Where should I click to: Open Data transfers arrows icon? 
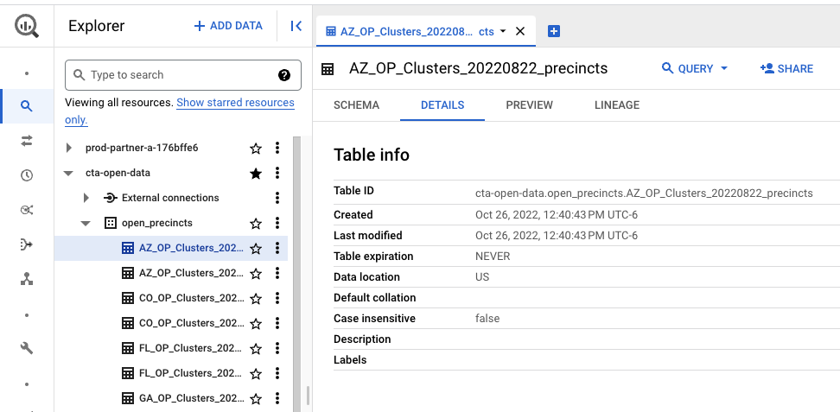tap(27, 141)
